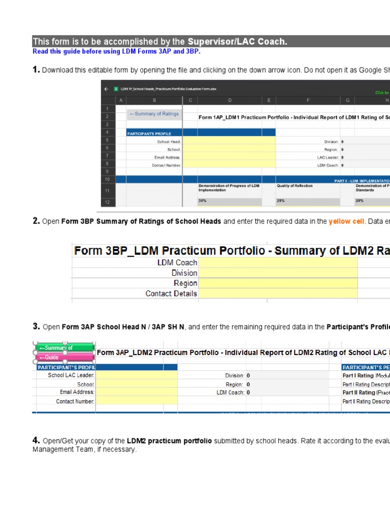Click the yellow cell beside 'Email Address:' in Form 3AP

[136, 392]
